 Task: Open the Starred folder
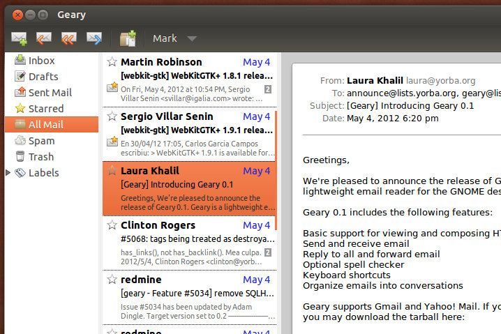point(39,108)
